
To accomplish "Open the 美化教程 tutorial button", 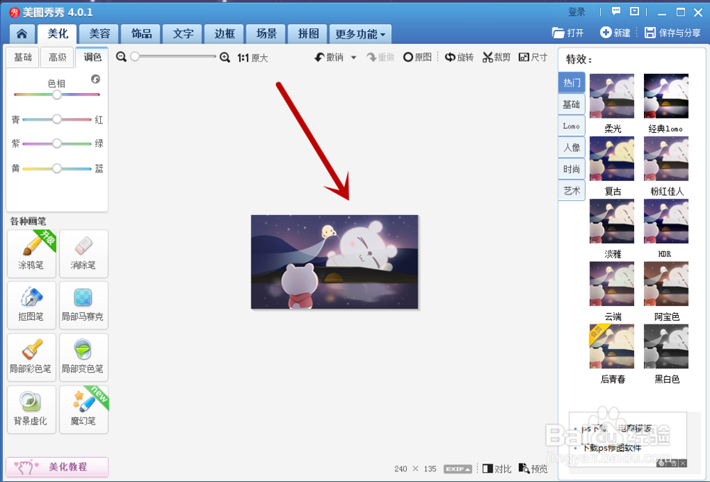I will tap(57, 466).
